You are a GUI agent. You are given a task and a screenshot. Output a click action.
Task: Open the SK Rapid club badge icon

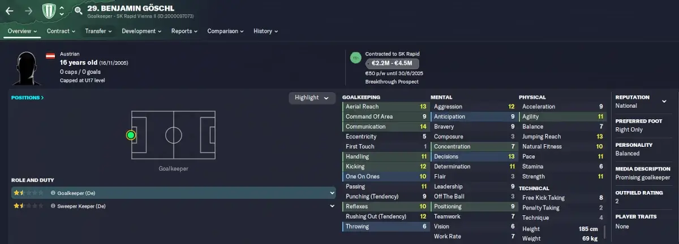pos(49,11)
